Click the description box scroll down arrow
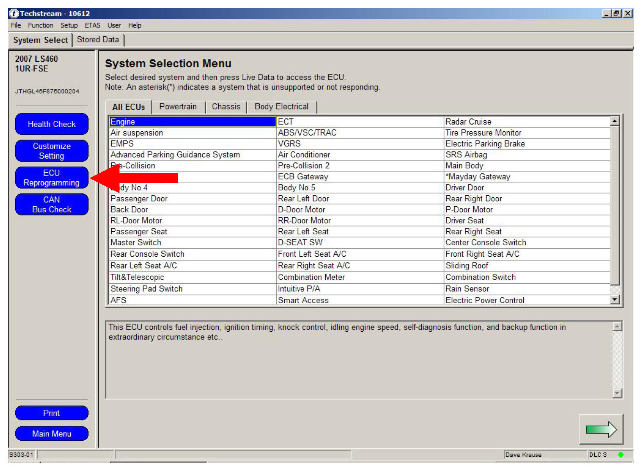The height and width of the screenshot is (470, 642). coord(617,393)
